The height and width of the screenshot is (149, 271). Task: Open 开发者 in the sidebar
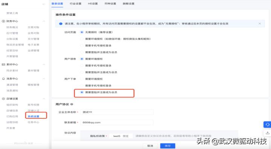click(11, 128)
